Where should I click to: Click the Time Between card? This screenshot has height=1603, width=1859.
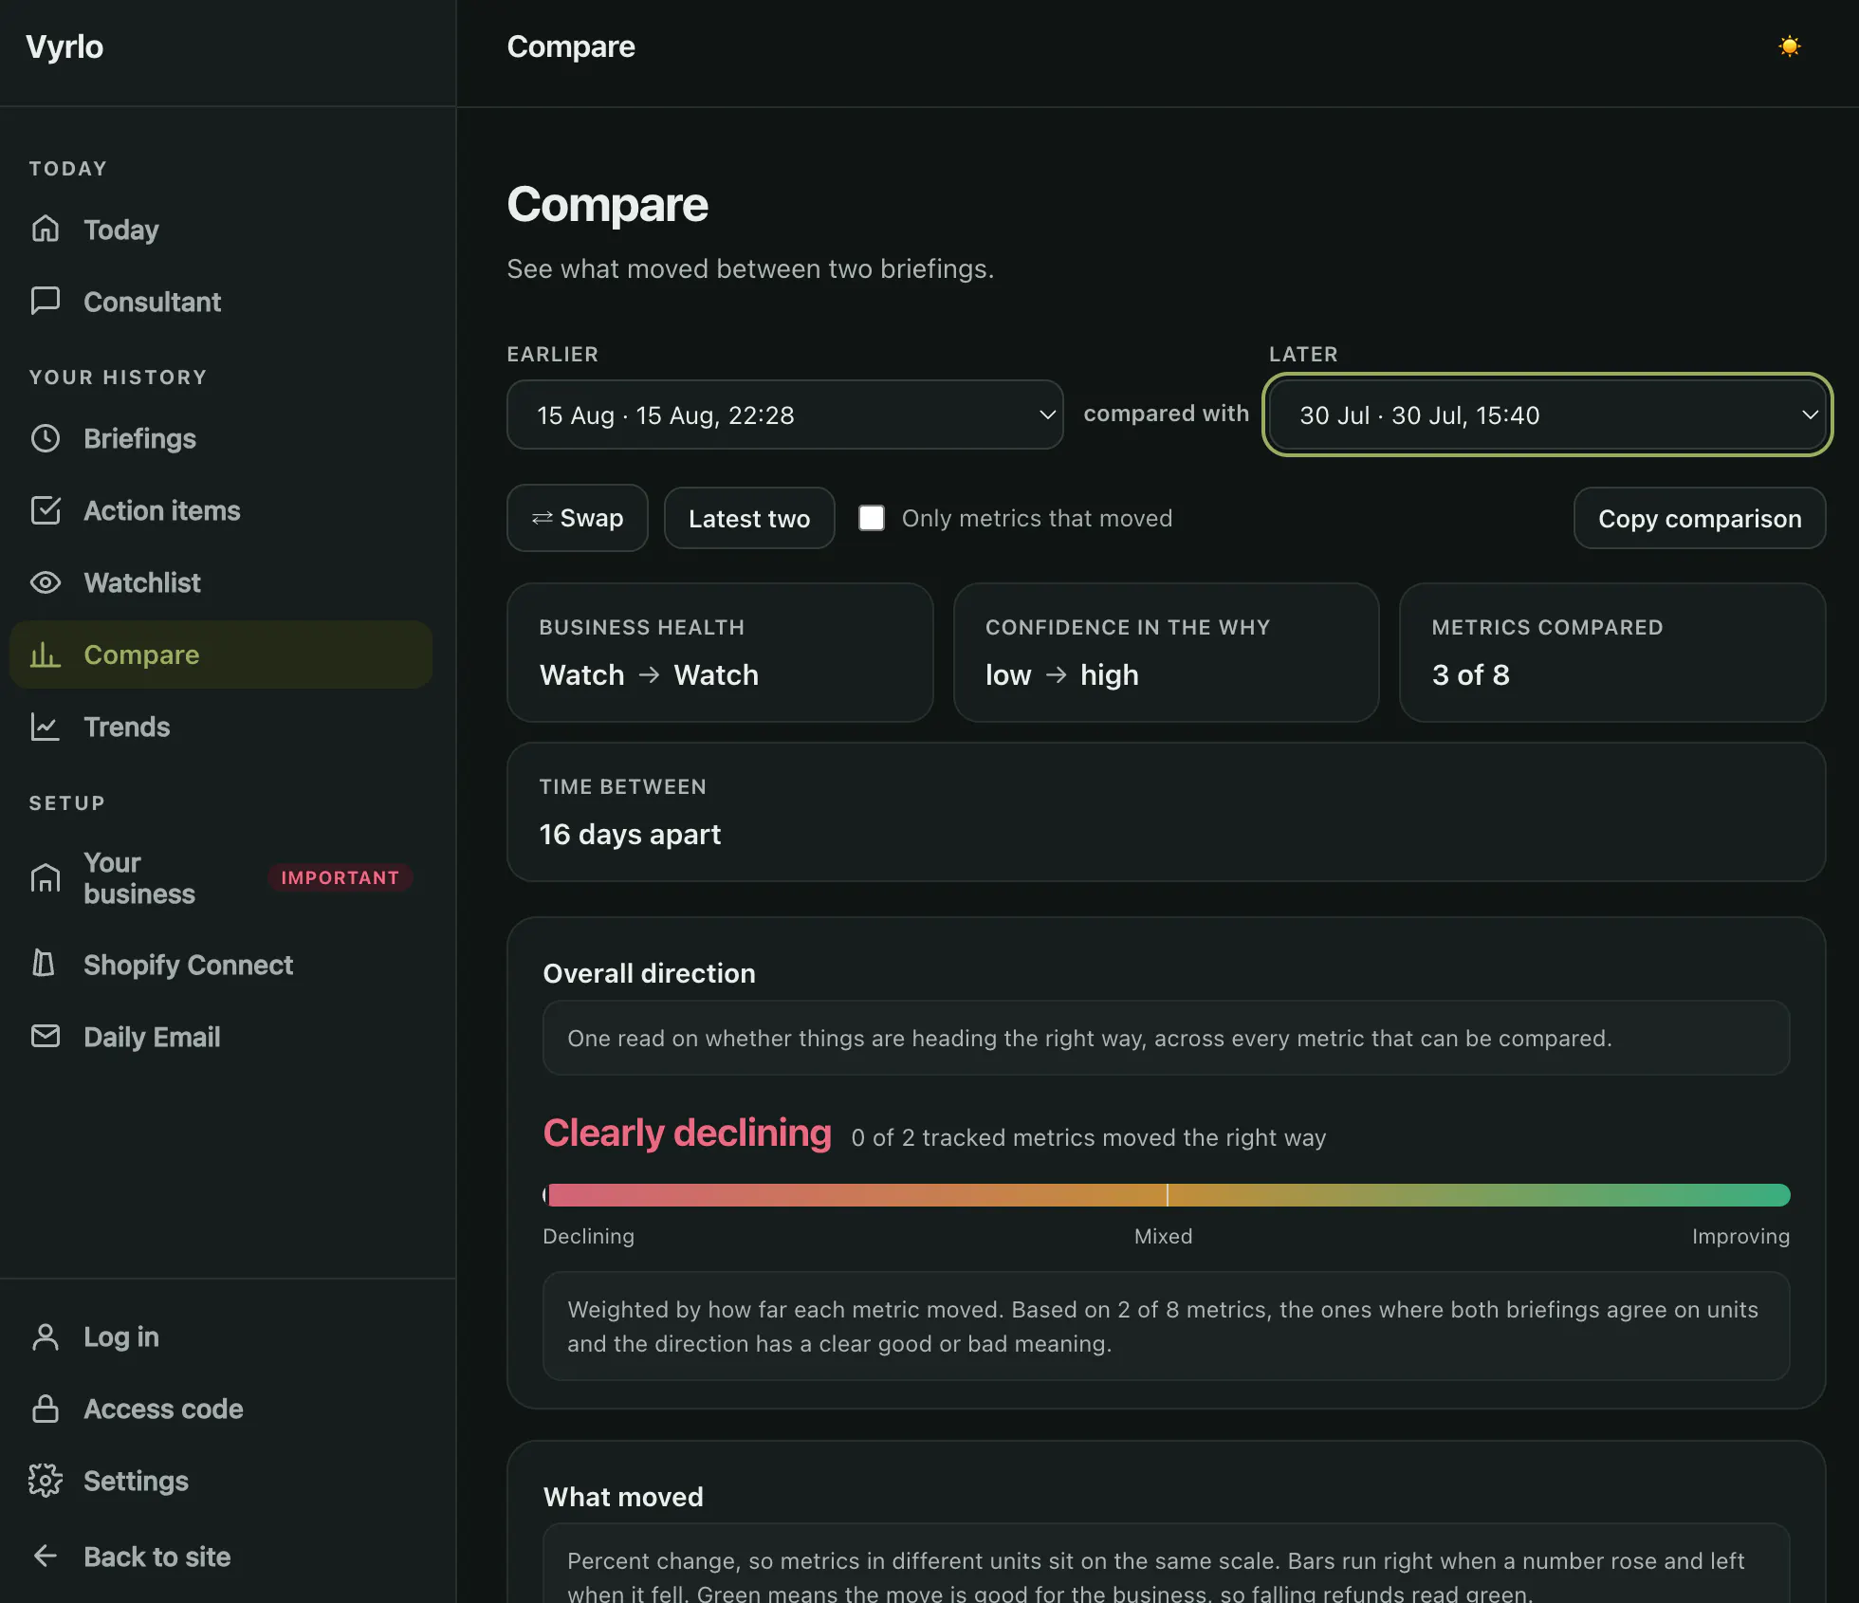[x=1166, y=812]
